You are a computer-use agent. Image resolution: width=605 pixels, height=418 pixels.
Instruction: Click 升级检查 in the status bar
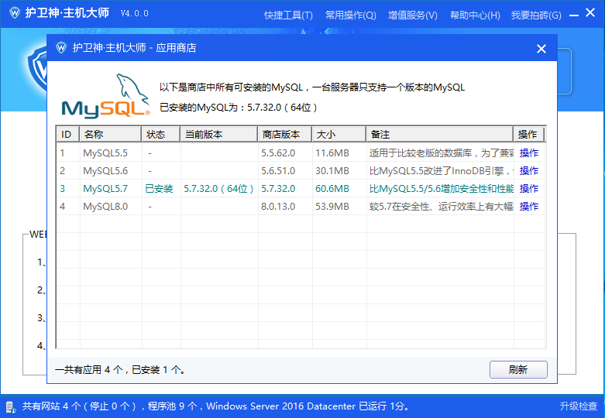coord(579,406)
